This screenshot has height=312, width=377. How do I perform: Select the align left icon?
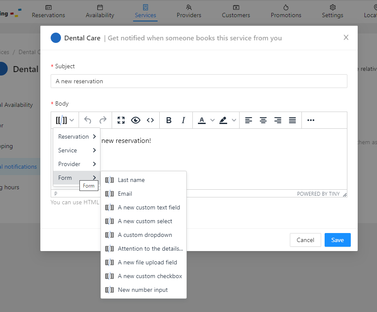[248, 120]
